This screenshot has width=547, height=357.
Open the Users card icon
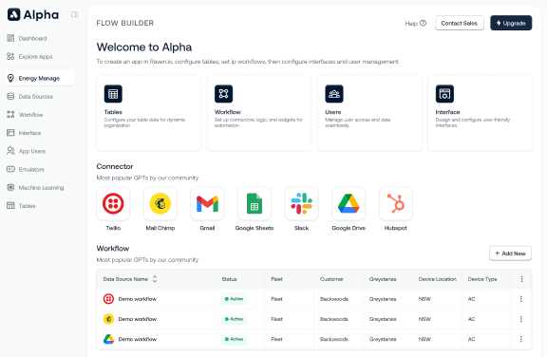click(x=334, y=94)
